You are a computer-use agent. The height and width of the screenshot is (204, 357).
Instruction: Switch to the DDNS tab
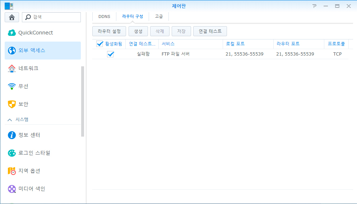pos(104,16)
